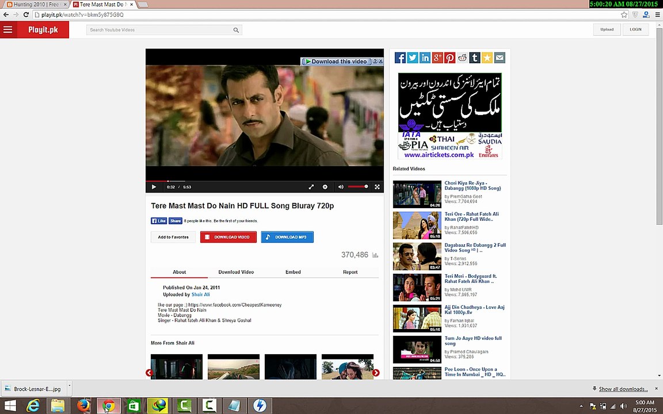Click Add to Favorites
The width and height of the screenshot is (663, 414).
point(173,237)
